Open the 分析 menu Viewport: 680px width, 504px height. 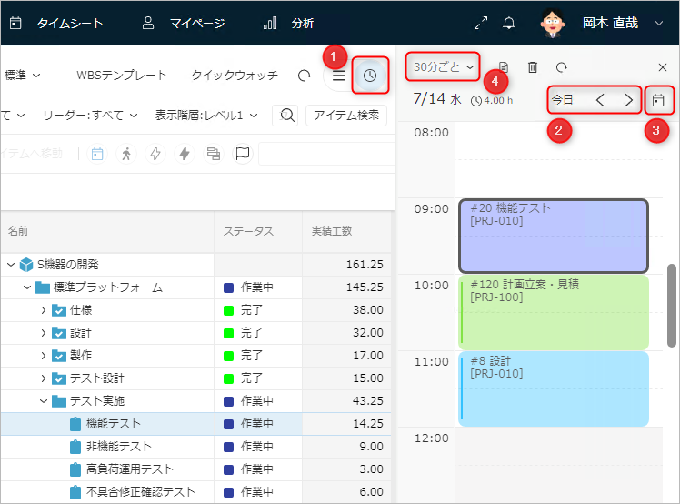[288, 23]
